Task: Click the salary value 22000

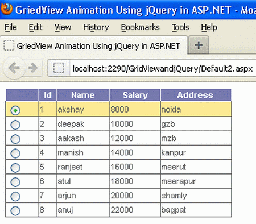Action: (x=122, y=210)
